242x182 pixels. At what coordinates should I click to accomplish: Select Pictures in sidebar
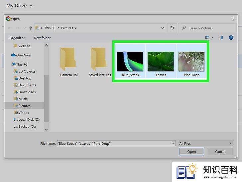[x=24, y=106]
